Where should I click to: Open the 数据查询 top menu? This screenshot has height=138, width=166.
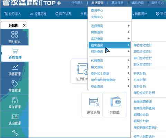pyautogui.click(x=97, y=3)
